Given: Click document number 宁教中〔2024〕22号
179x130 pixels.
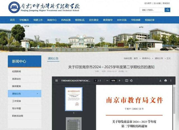Looking at the screenshot, I should point(134,109).
